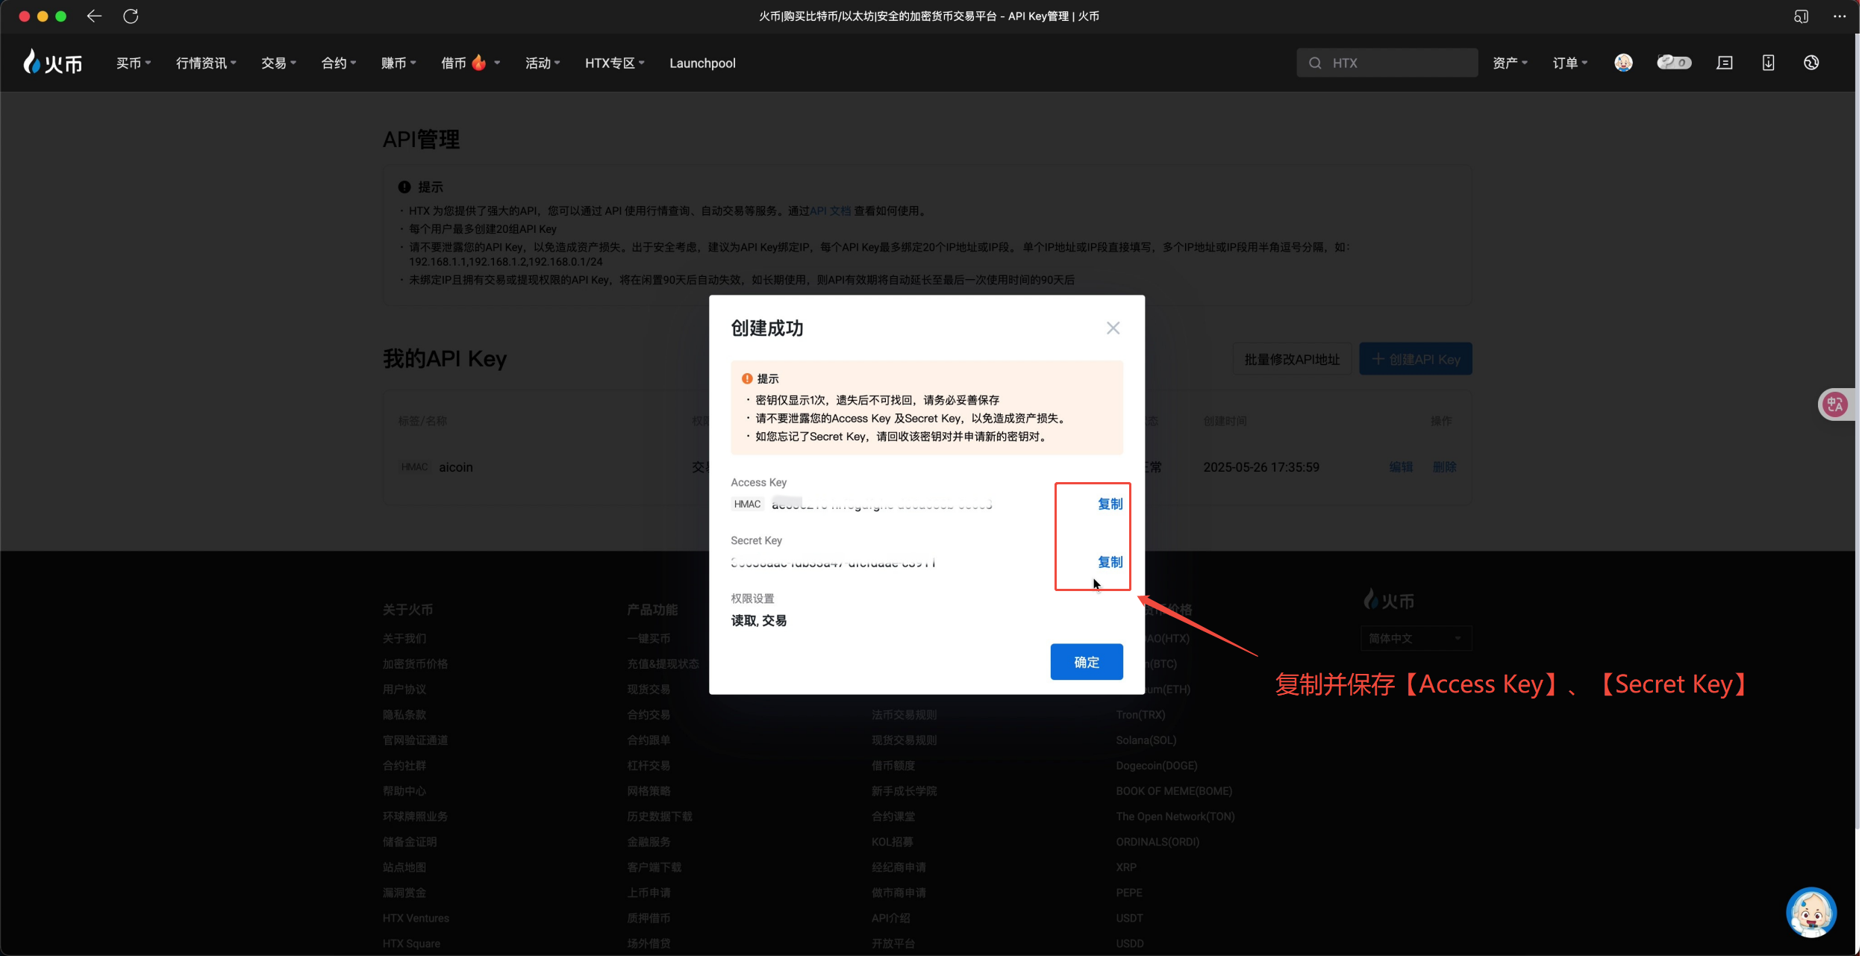Go back with the browser arrow
The image size is (1862, 956).
click(94, 16)
